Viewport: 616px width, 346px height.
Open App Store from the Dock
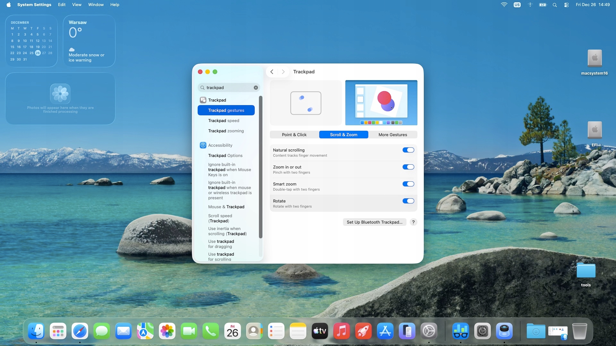tap(385, 331)
